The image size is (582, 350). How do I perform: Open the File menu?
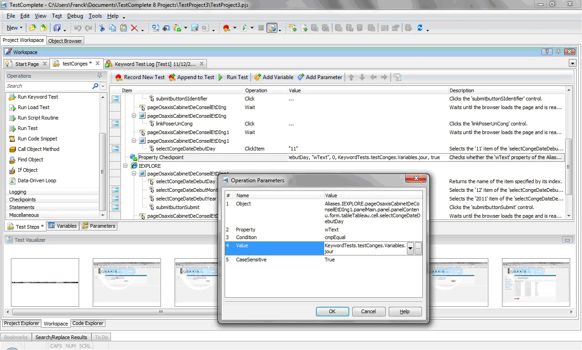[11, 16]
